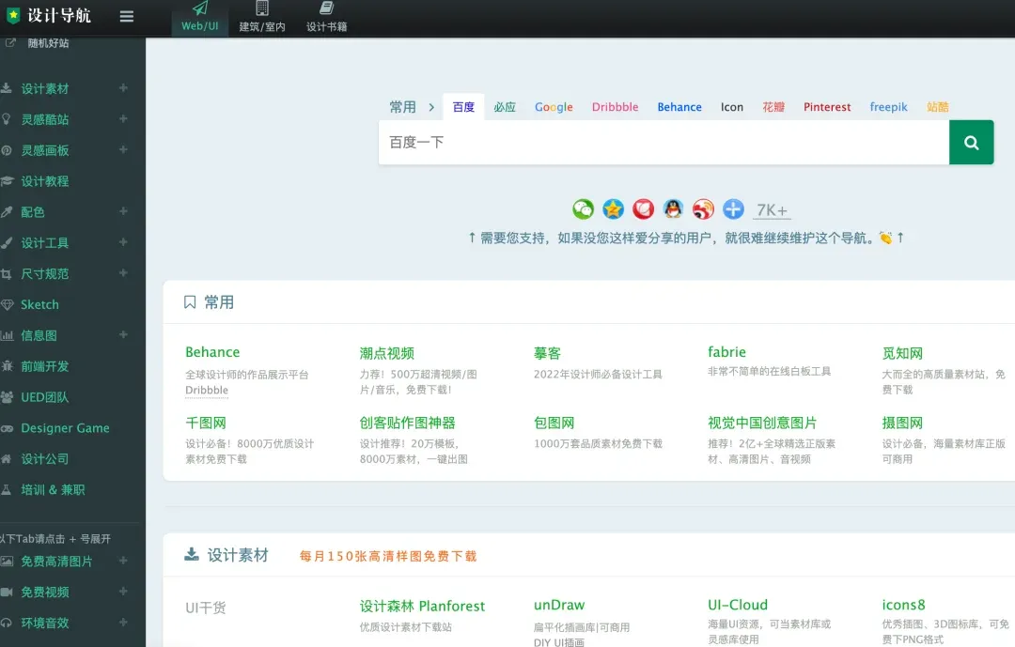
Task: Click the graduation cap icon beside 设计教程
Action: 7,181
